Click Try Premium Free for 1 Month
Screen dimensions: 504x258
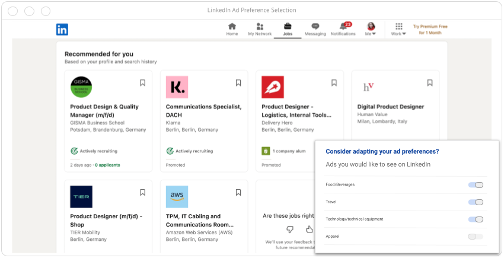[x=430, y=30]
